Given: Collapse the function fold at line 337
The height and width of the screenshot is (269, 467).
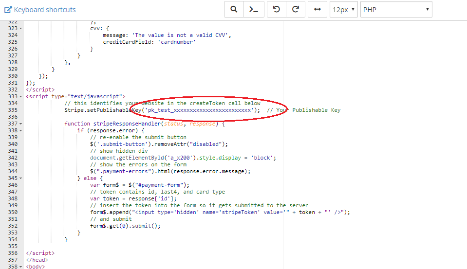Looking at the screenshot, I should pos(20,124).
